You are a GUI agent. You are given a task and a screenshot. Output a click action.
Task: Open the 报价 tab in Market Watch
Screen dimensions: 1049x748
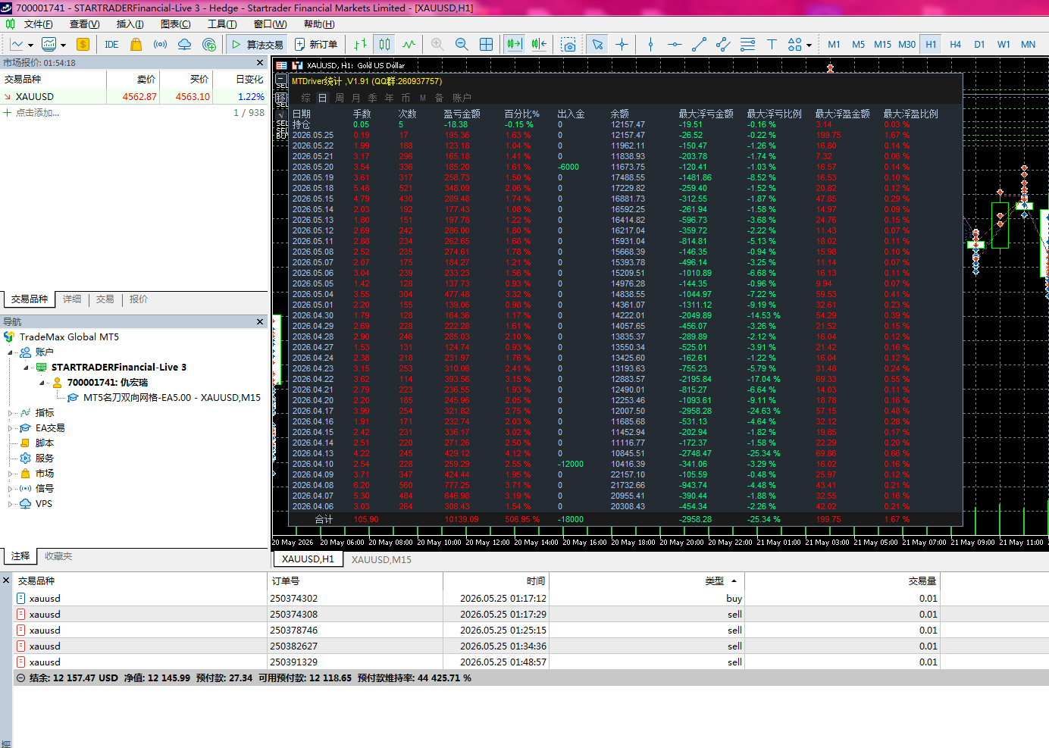pos(139,299)
